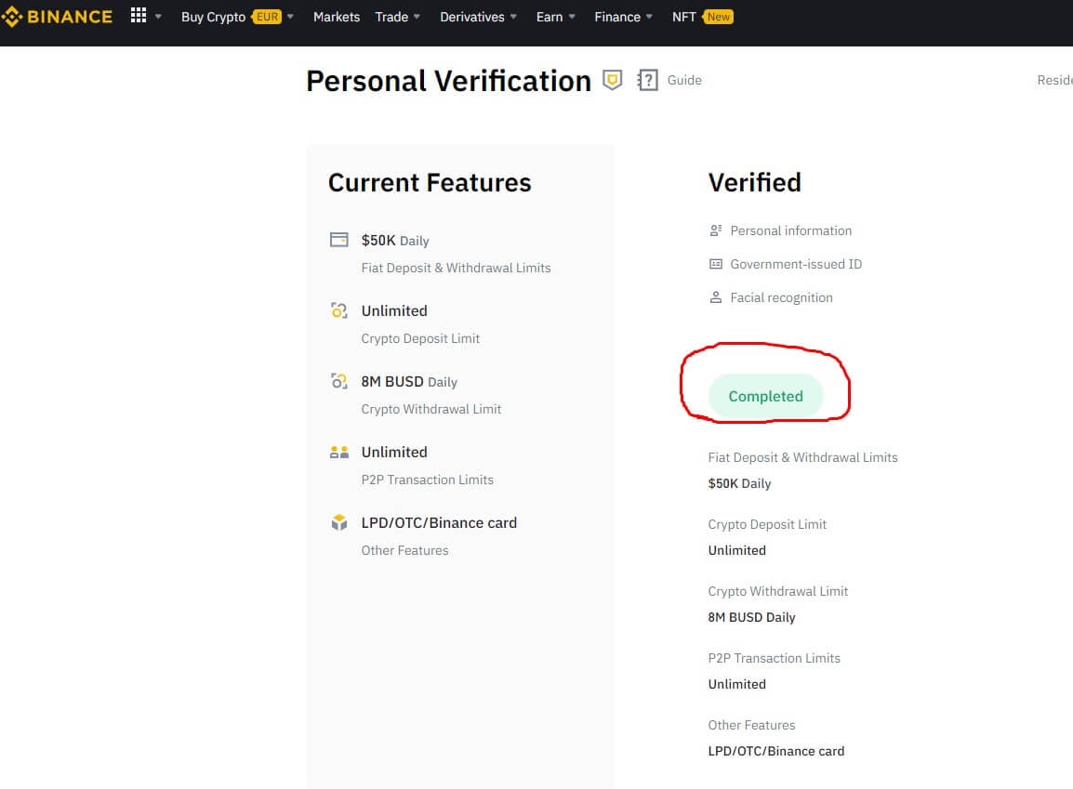Viewport: 1073px width, 789px height.
Task: Open the Finance menu
Action: (617, 17)
